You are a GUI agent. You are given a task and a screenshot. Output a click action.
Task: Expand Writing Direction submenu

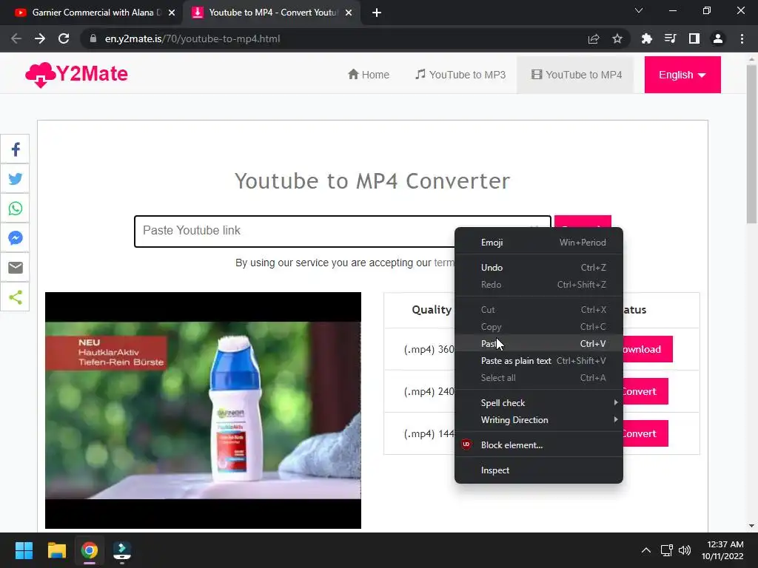point(539,420)
